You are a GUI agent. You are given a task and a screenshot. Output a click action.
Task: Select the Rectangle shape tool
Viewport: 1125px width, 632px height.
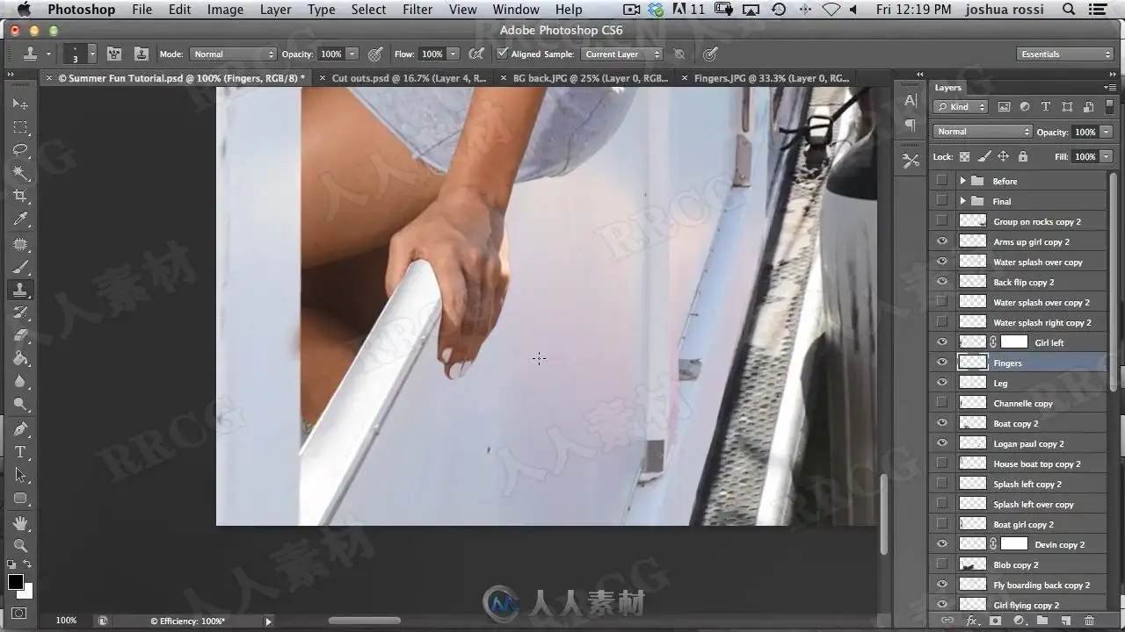pyautogui.click(x=20, y=498)
